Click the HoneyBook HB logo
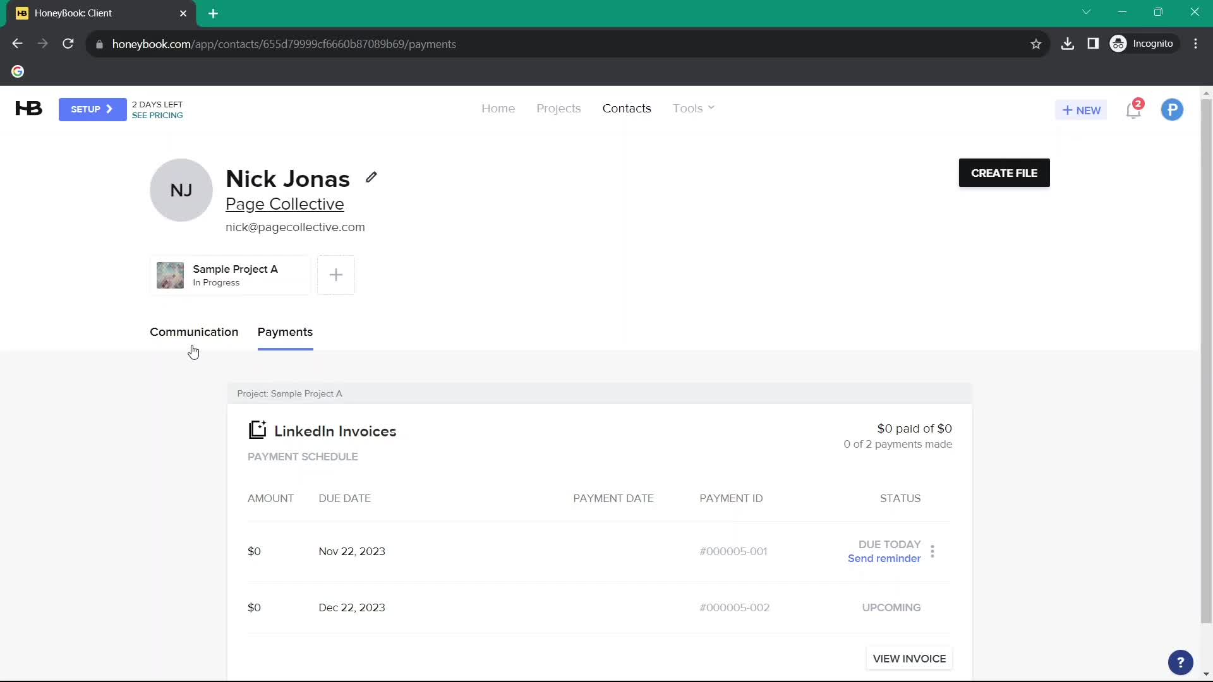The width and height of the screenshot is (1213, 682). [29, 109]
